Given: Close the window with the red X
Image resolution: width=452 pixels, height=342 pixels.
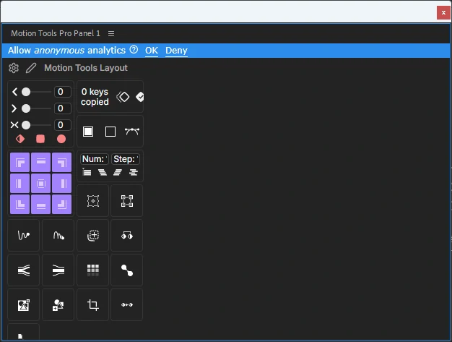Looking at the screenshot, I should pos(443,13).
